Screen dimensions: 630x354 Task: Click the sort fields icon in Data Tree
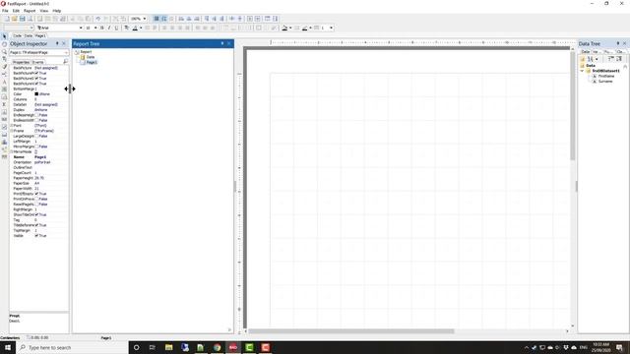point(591,59)
